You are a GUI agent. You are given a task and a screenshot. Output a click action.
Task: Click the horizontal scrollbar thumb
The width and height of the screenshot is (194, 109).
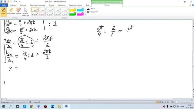point(90,99)
